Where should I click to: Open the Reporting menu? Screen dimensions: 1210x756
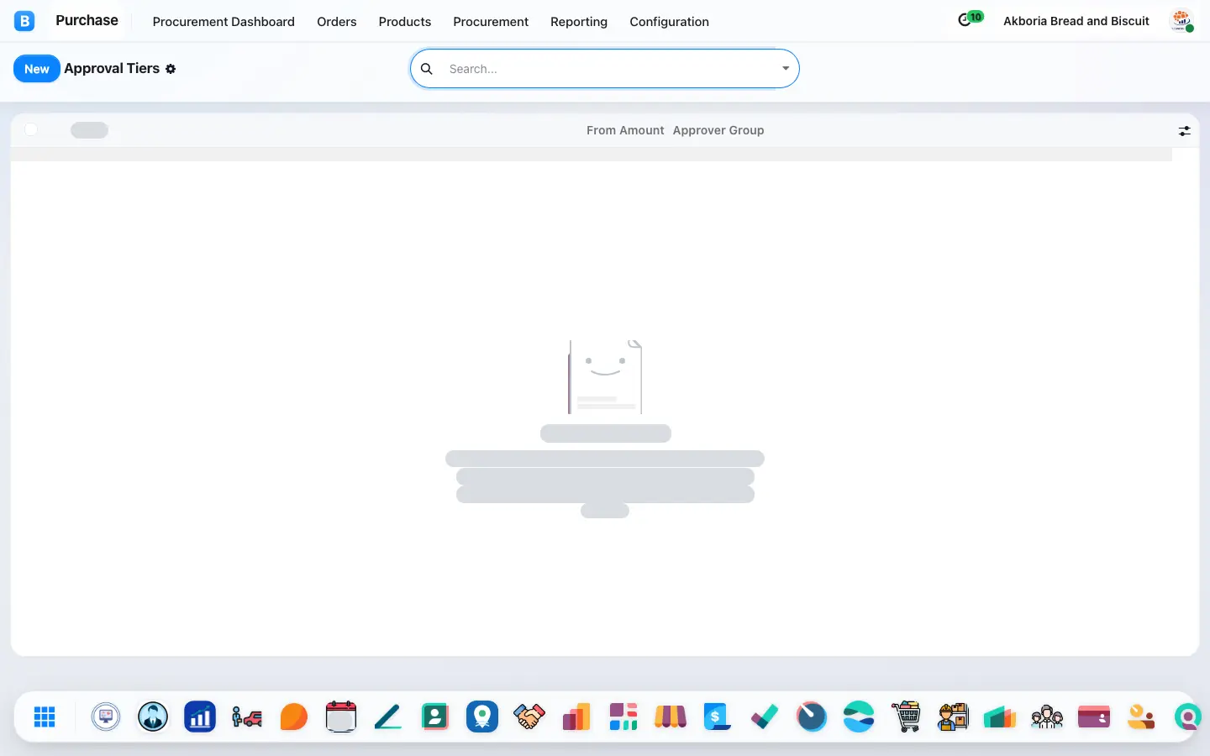[x=579, y=22]
